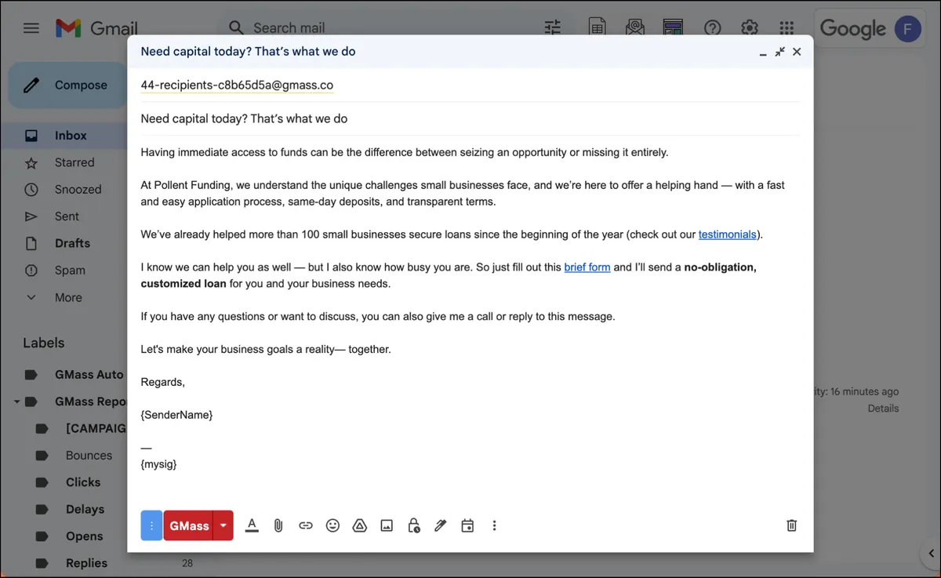
Task: Insert photo icon
Action: tap(387, 525)
